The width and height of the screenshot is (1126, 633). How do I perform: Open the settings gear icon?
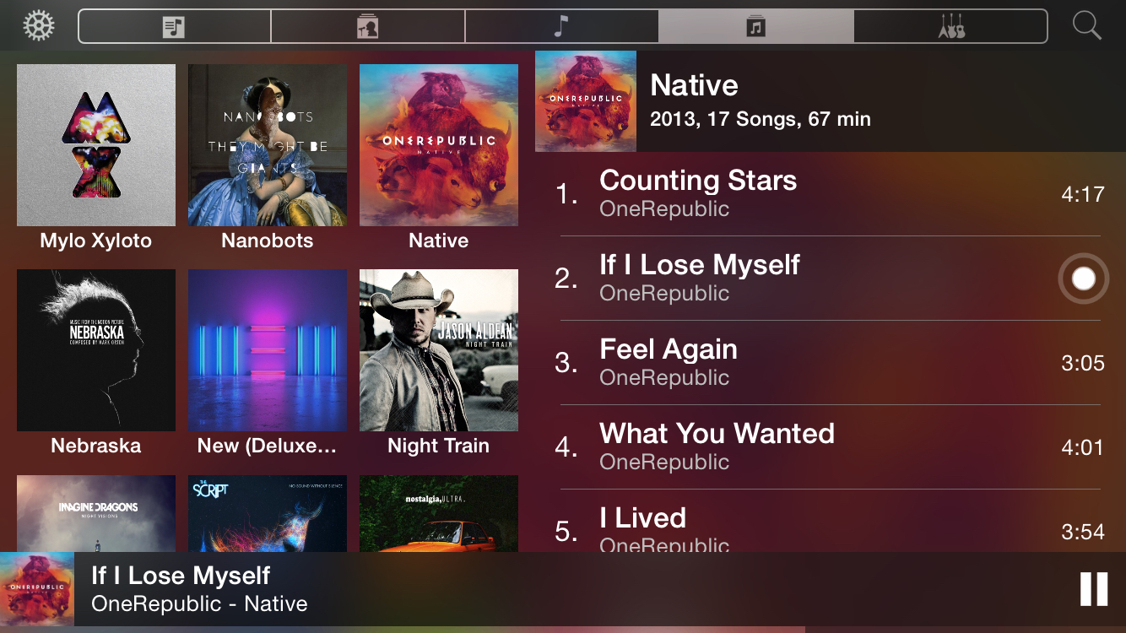[x=39, y=26]
